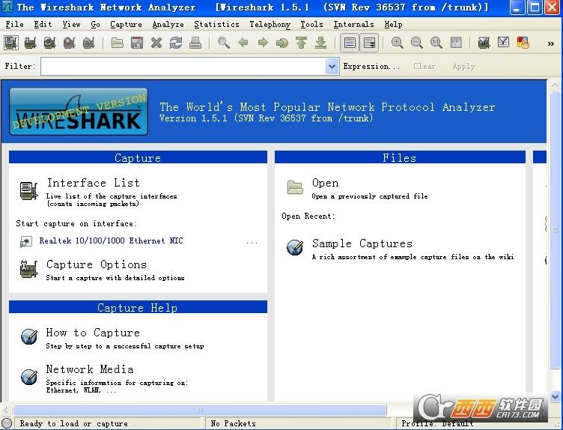563x430 pixels.
Task: Open the Tools menu
Action: tap(311, 24)
